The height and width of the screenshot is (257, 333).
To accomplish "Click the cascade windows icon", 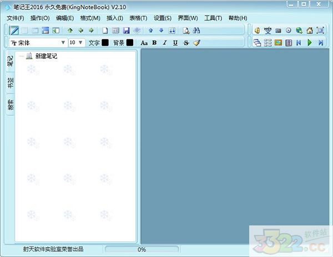I will 257,43.
